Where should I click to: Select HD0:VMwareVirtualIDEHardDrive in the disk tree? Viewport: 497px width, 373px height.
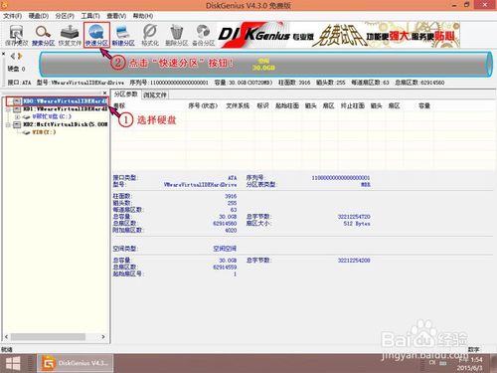point(66,100)
